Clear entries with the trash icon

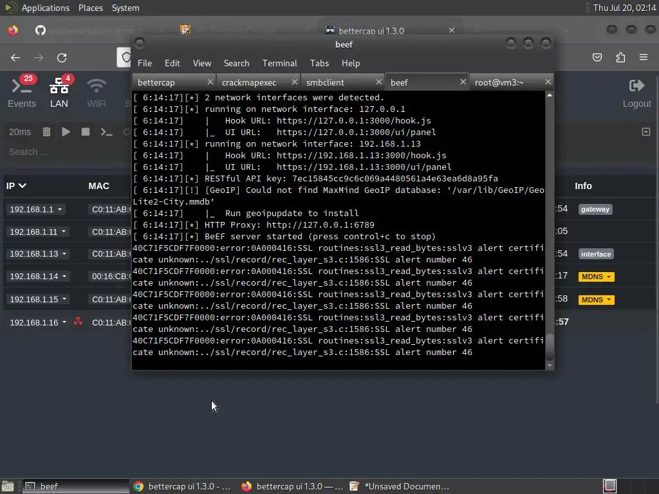tap(46, 132)
